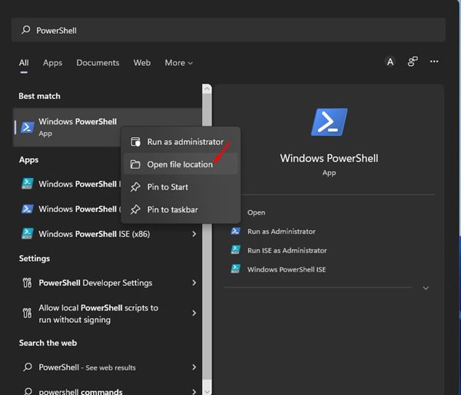Click Windows PowerShell ISE in details pane
Image resolution: width=461 pixels, height=395 pixels.
(287, 270)
